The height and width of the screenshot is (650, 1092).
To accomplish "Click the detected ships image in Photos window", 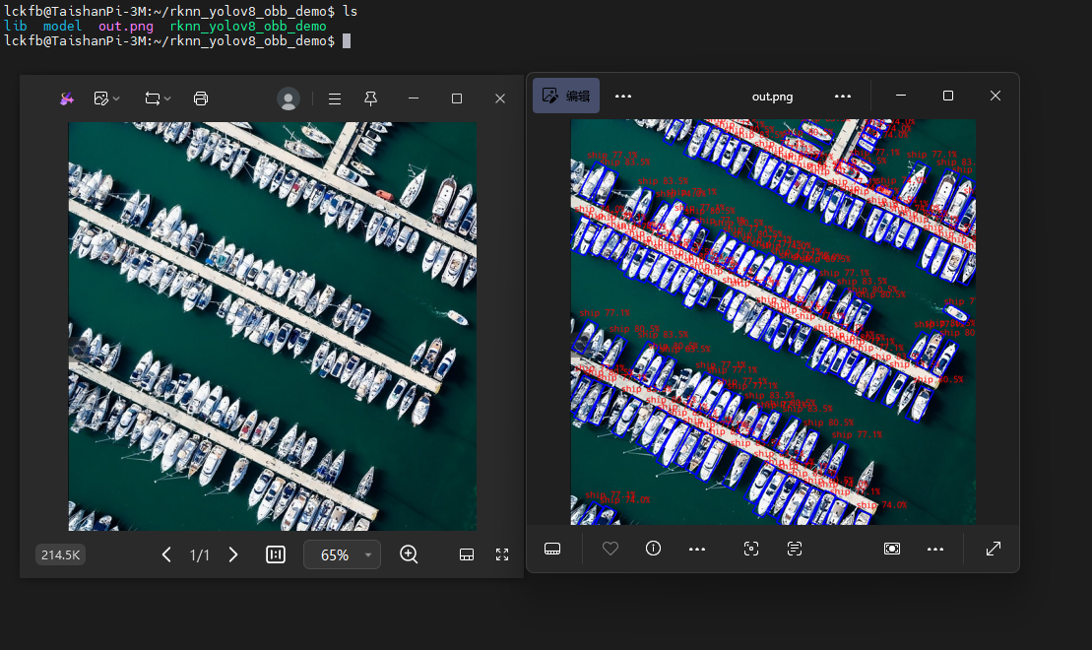I will (x=773, y=322).
